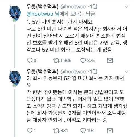Open 우훗(백수덕후) profile name on first tweet

click(42, 7)
